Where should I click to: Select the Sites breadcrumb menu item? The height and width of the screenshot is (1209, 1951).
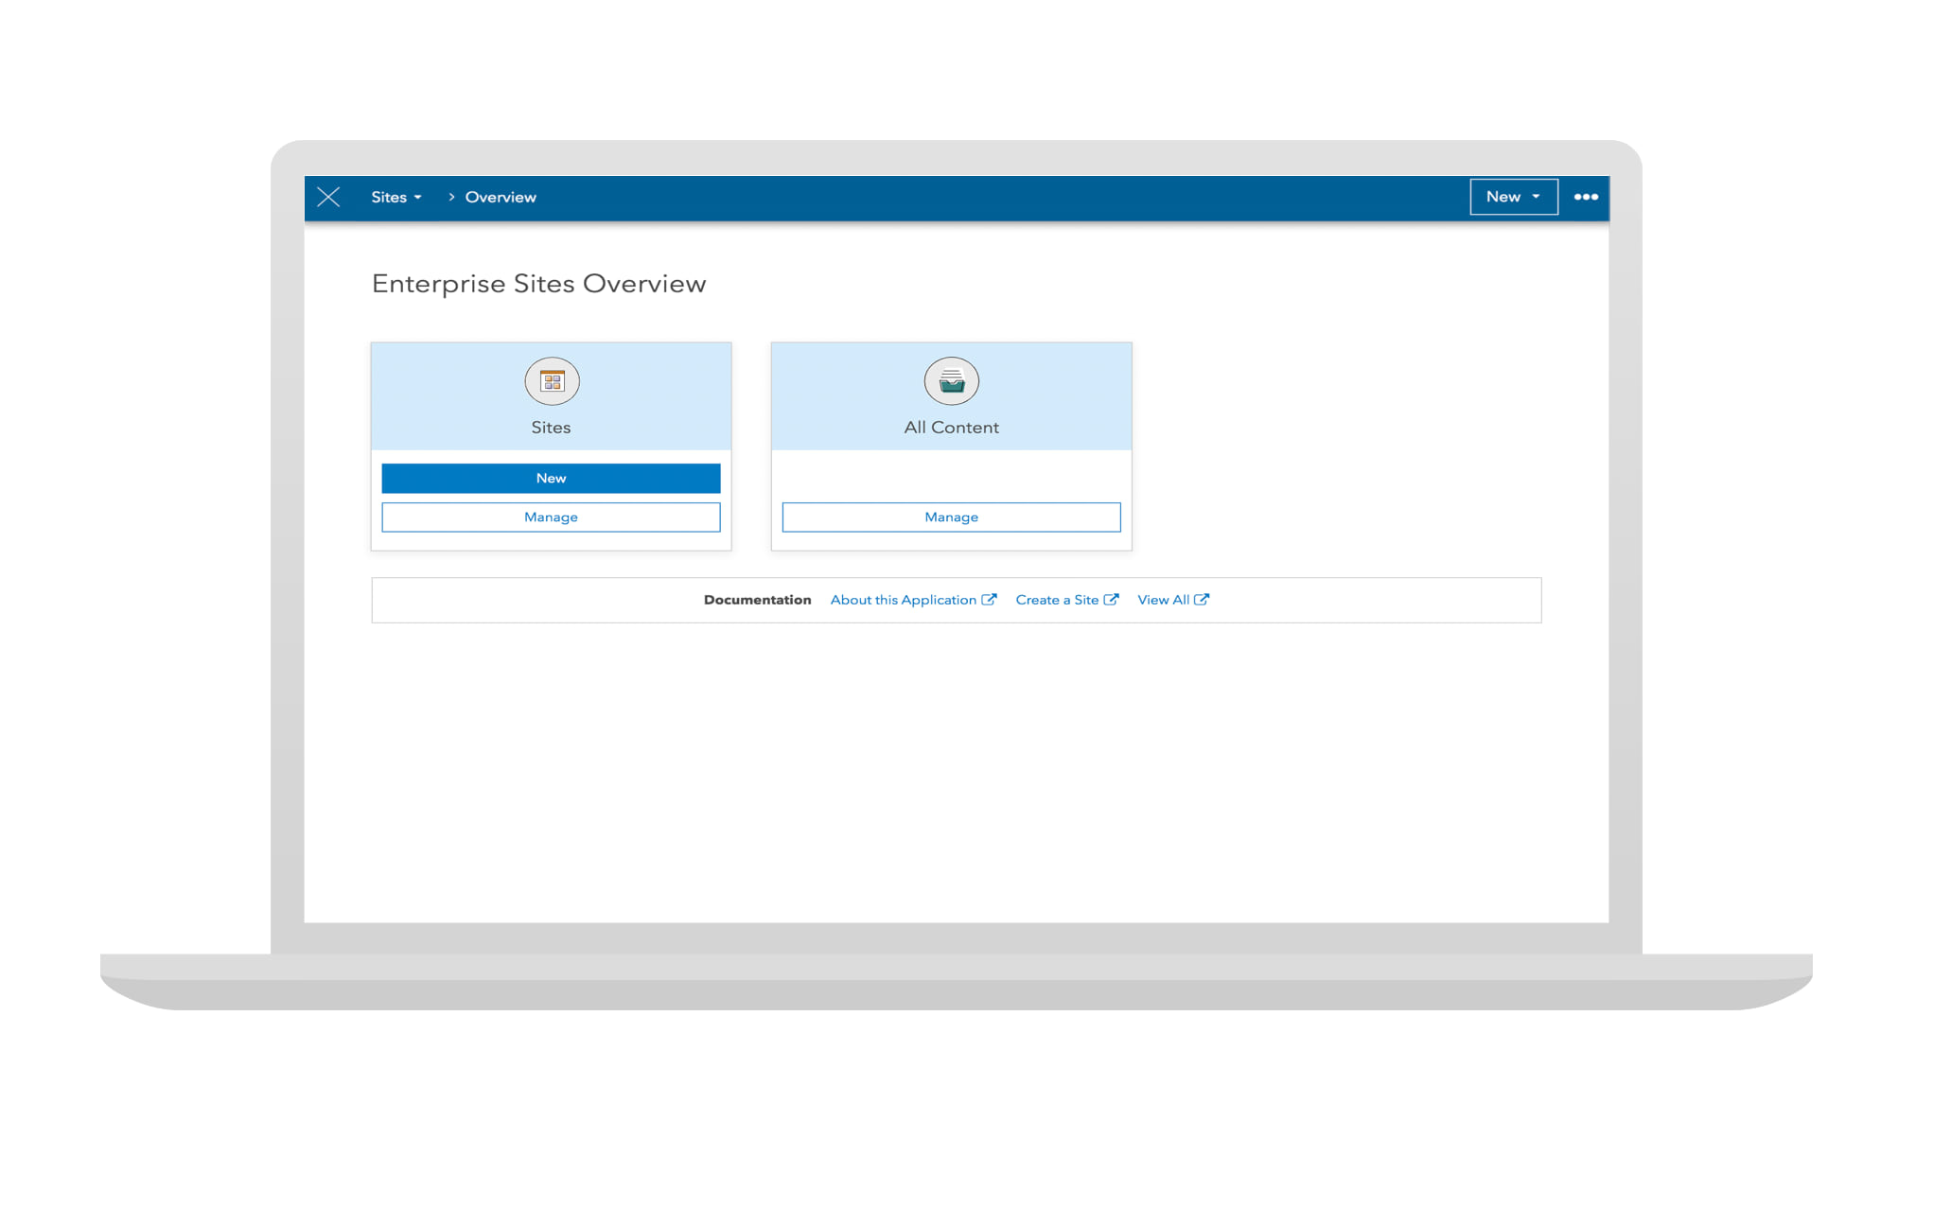coord(395,197)
